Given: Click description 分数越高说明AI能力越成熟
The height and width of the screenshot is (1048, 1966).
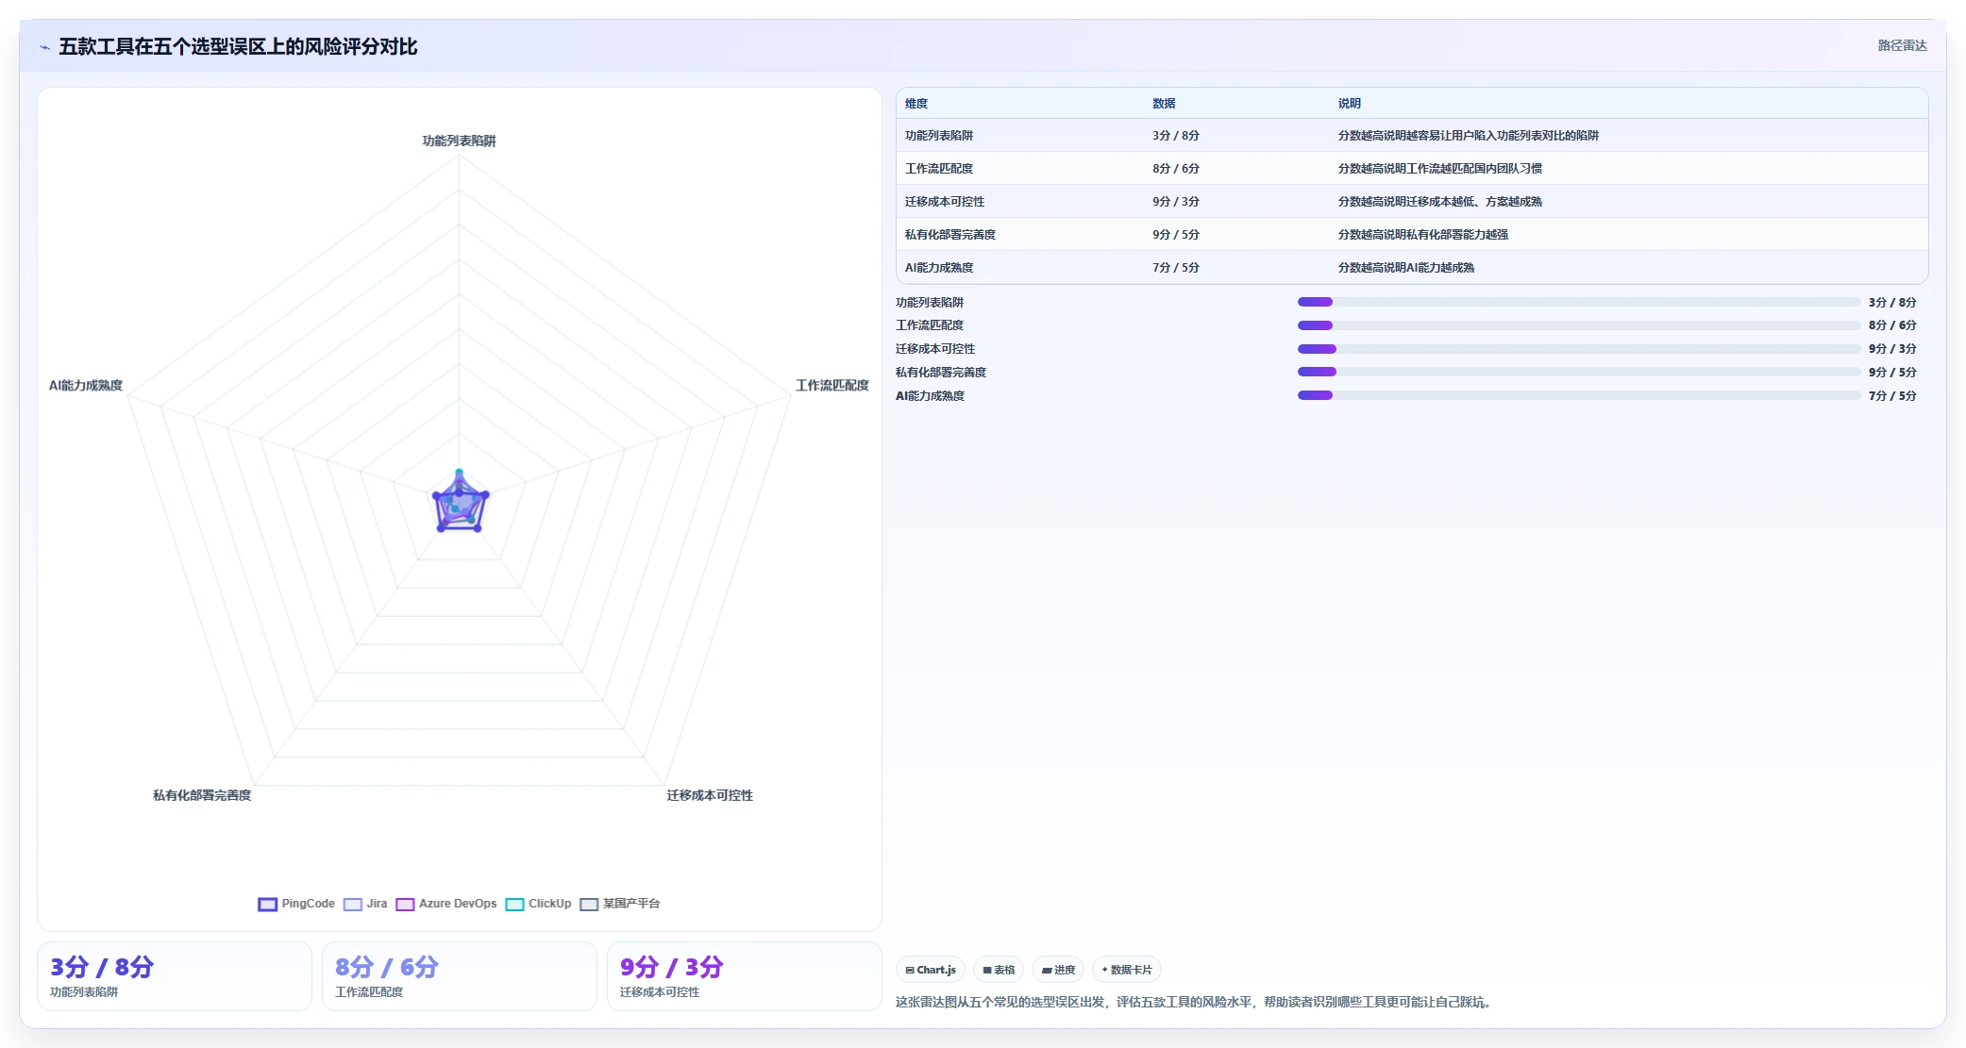Looking at the screenshot, I should click(x=1406, y=268).
